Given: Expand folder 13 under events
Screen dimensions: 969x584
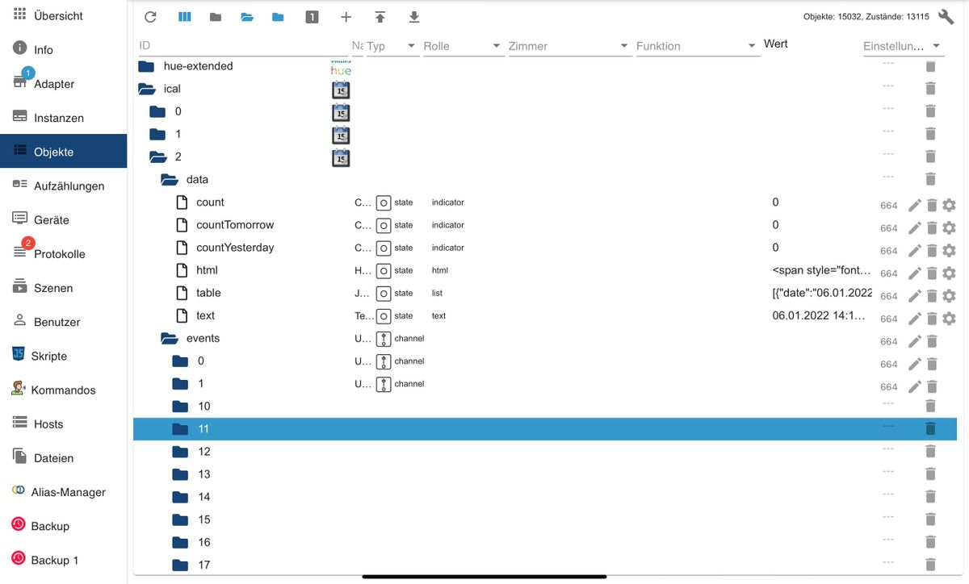Looking at the screenshot, I should [x=180, y=474].
